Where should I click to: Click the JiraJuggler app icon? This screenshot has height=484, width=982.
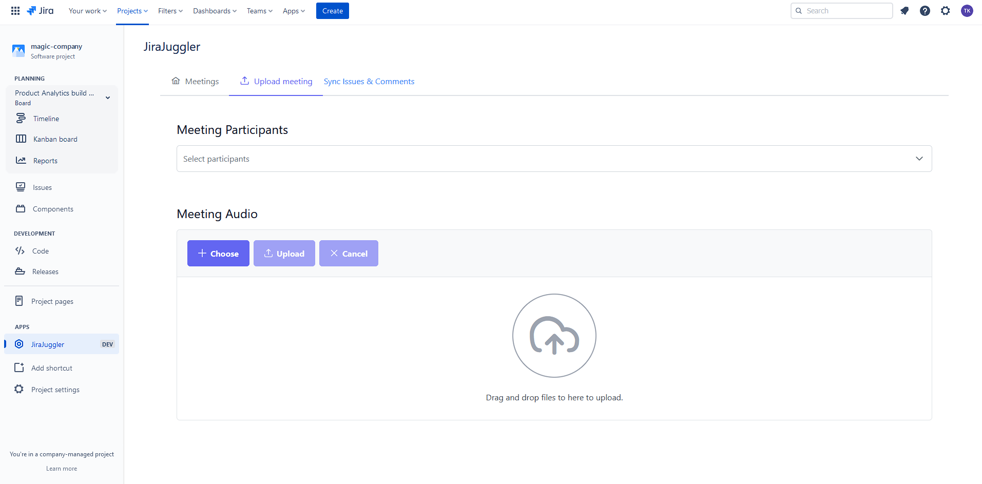19,344
